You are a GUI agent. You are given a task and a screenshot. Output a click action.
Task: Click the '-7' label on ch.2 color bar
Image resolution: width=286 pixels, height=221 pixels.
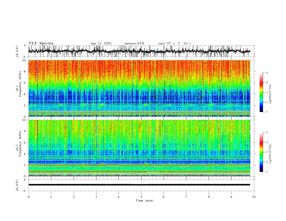[266, 172]
